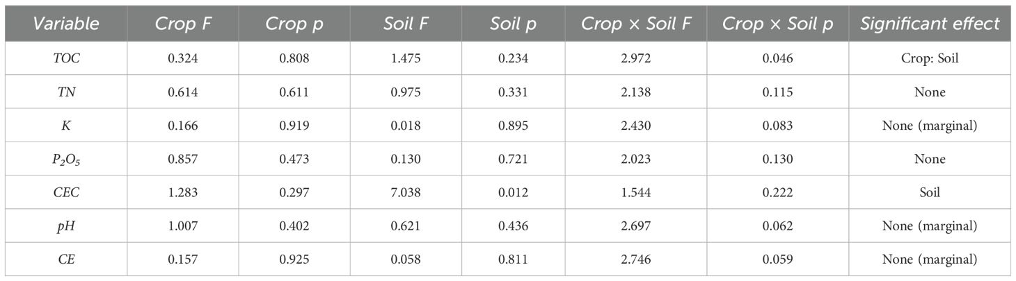Click the 'Crop: Soil' significant effect cell
This screenshot has height=281, width=1016.
pyautogui.click(x=929, y=58)
